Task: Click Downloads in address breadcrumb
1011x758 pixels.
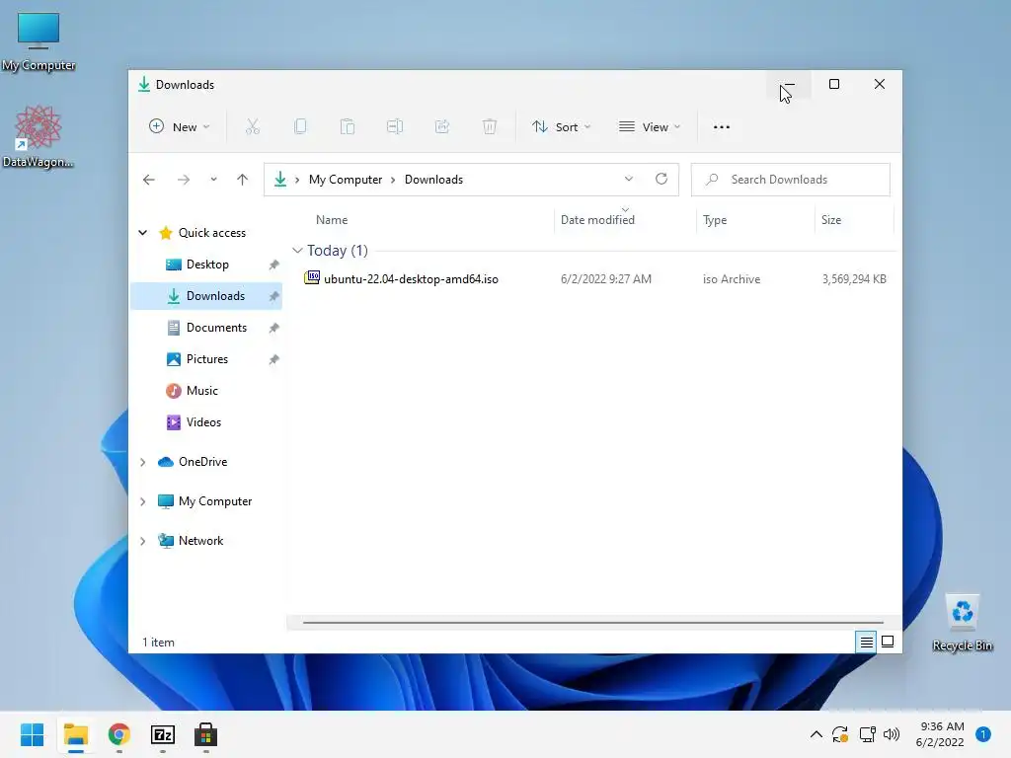Action: 434,180
